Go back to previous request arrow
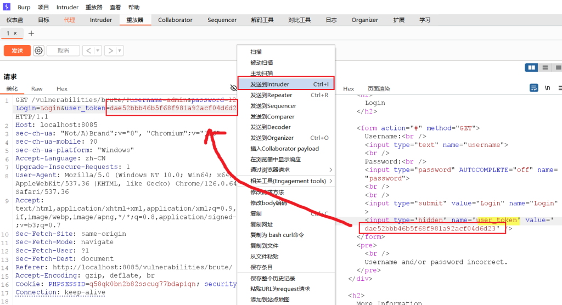The width and height of the screenshot is (562, 305). pyautogui.click(x=88, y=50)
